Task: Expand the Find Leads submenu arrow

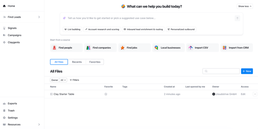Action: pyautogui.click(x=39, y=17)
